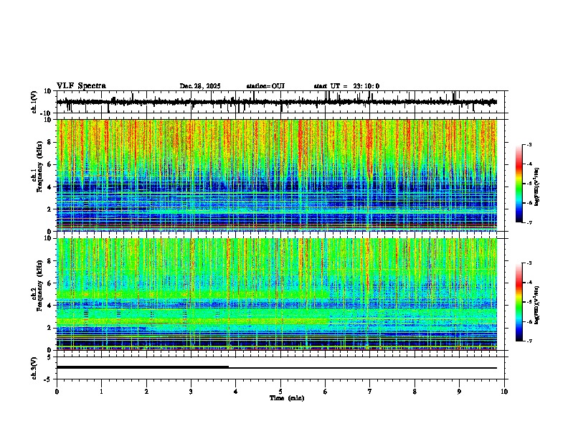Screen dimensions: 568x439
Task: Click the ch.1 colorbar log(PSD) unit label
Action: (x=537, y=187)
